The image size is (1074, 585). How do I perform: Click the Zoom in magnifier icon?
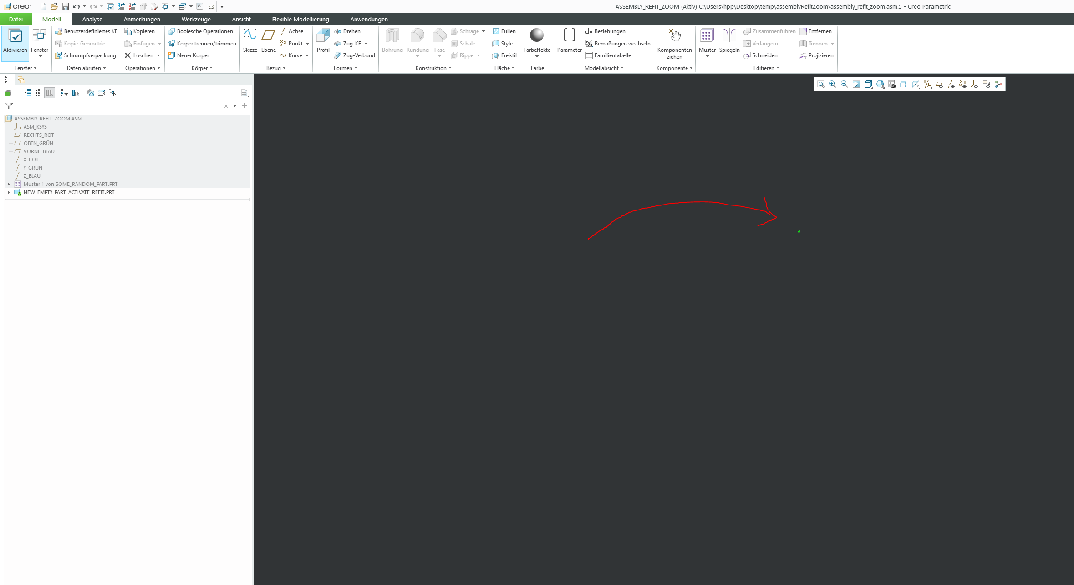click(x=832, y=84)
